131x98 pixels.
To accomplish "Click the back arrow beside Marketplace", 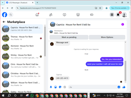I will click(4, 22).
